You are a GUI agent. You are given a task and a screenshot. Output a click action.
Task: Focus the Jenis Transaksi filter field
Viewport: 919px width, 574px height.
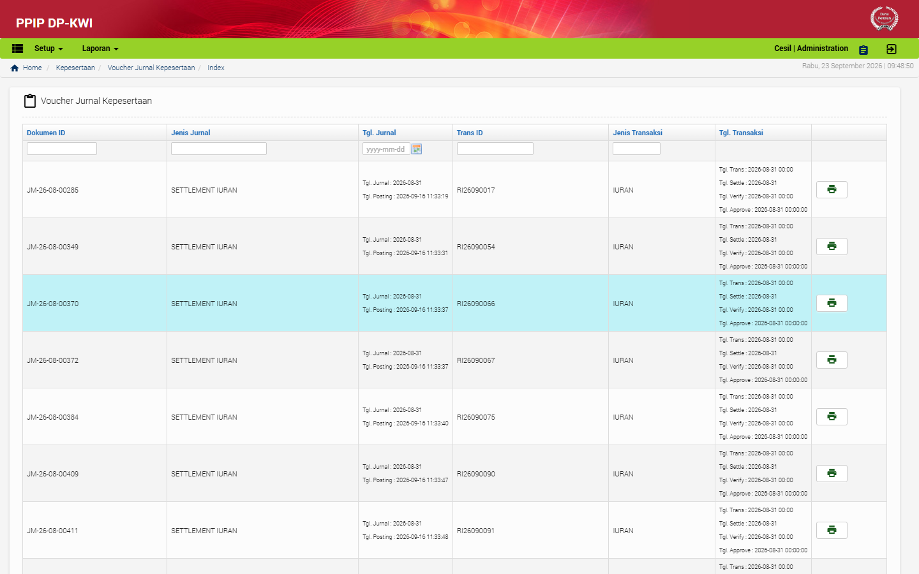pyautogui.click(x=636, y=149)
